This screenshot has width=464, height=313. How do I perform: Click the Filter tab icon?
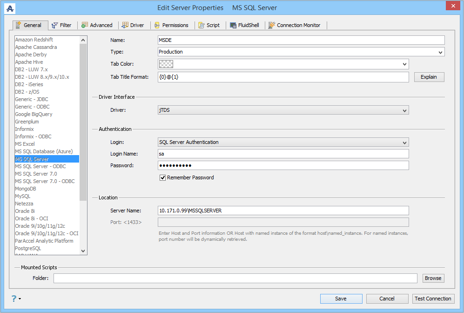tap(54, 25)
